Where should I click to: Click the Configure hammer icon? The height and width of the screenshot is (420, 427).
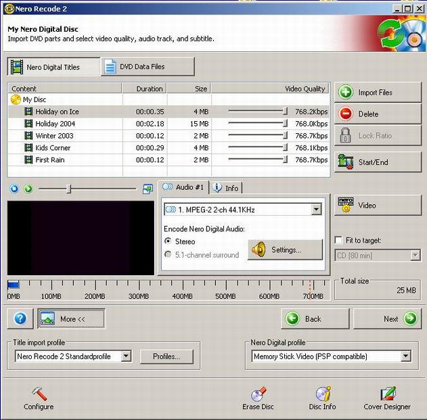pos(39,394)
